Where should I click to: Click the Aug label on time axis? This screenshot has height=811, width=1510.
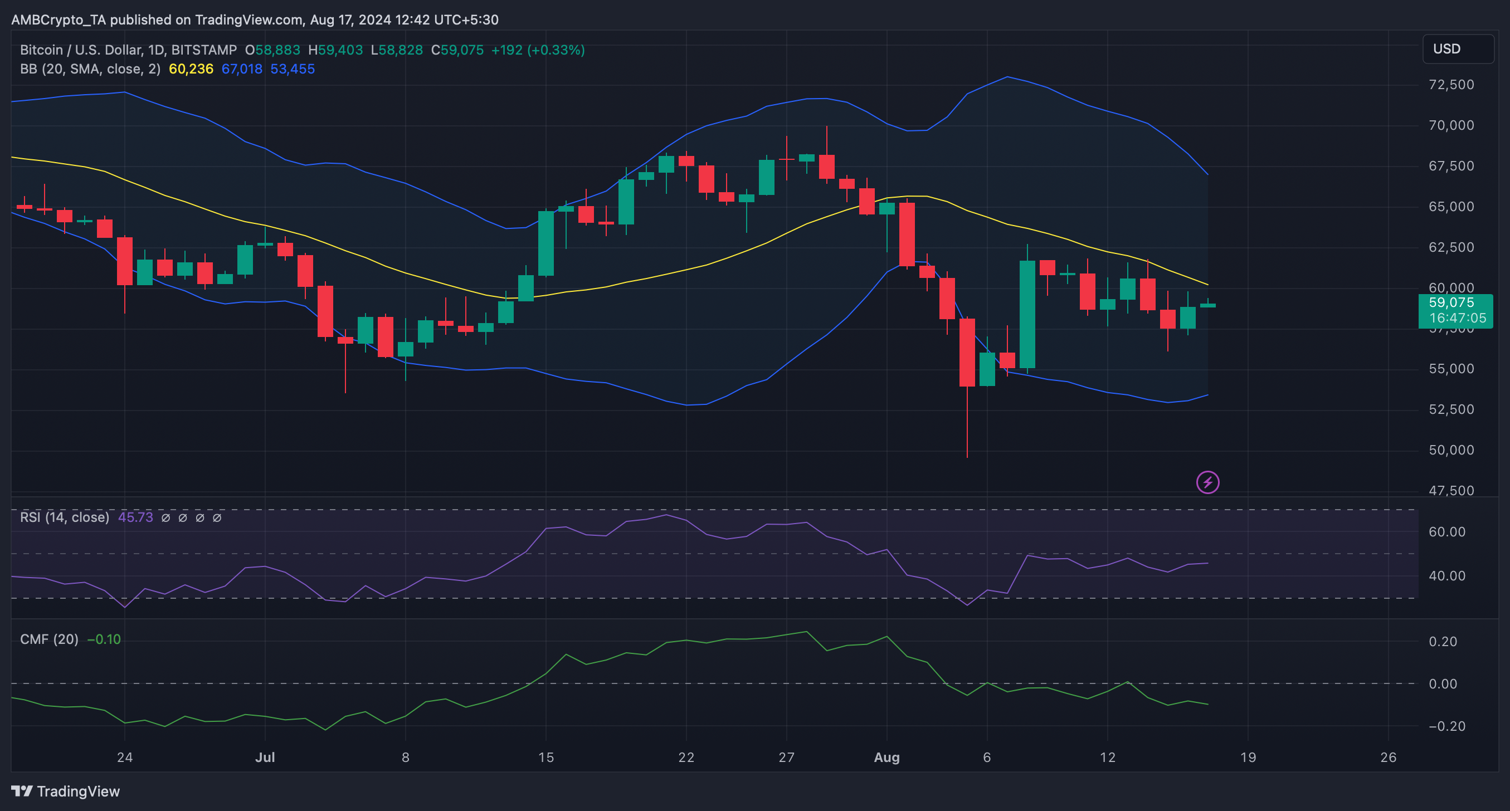coord(886,757)
